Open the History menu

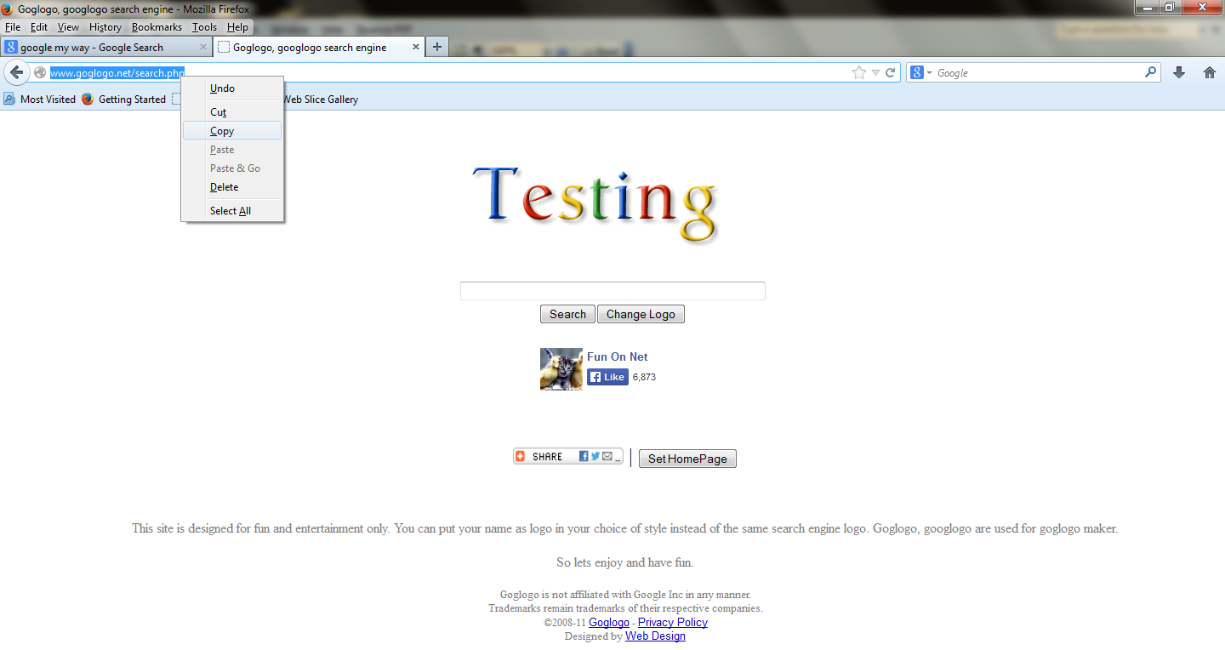105,27
